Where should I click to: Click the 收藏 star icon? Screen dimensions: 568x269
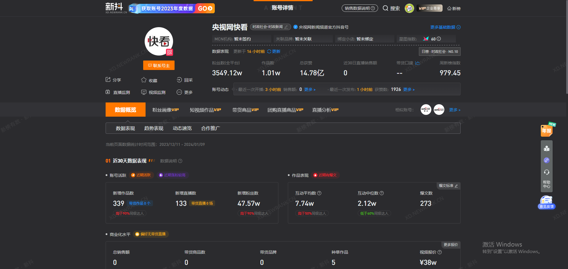(x=144, y=80)
